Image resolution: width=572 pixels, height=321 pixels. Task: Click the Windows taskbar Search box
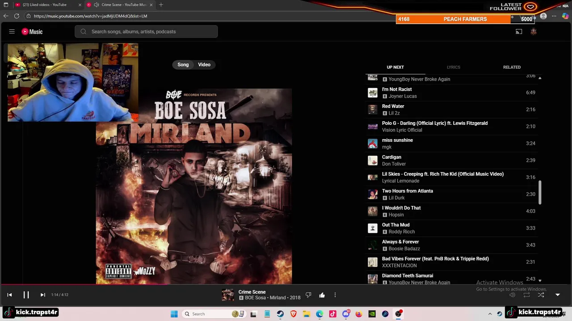[x=214, y=314]
